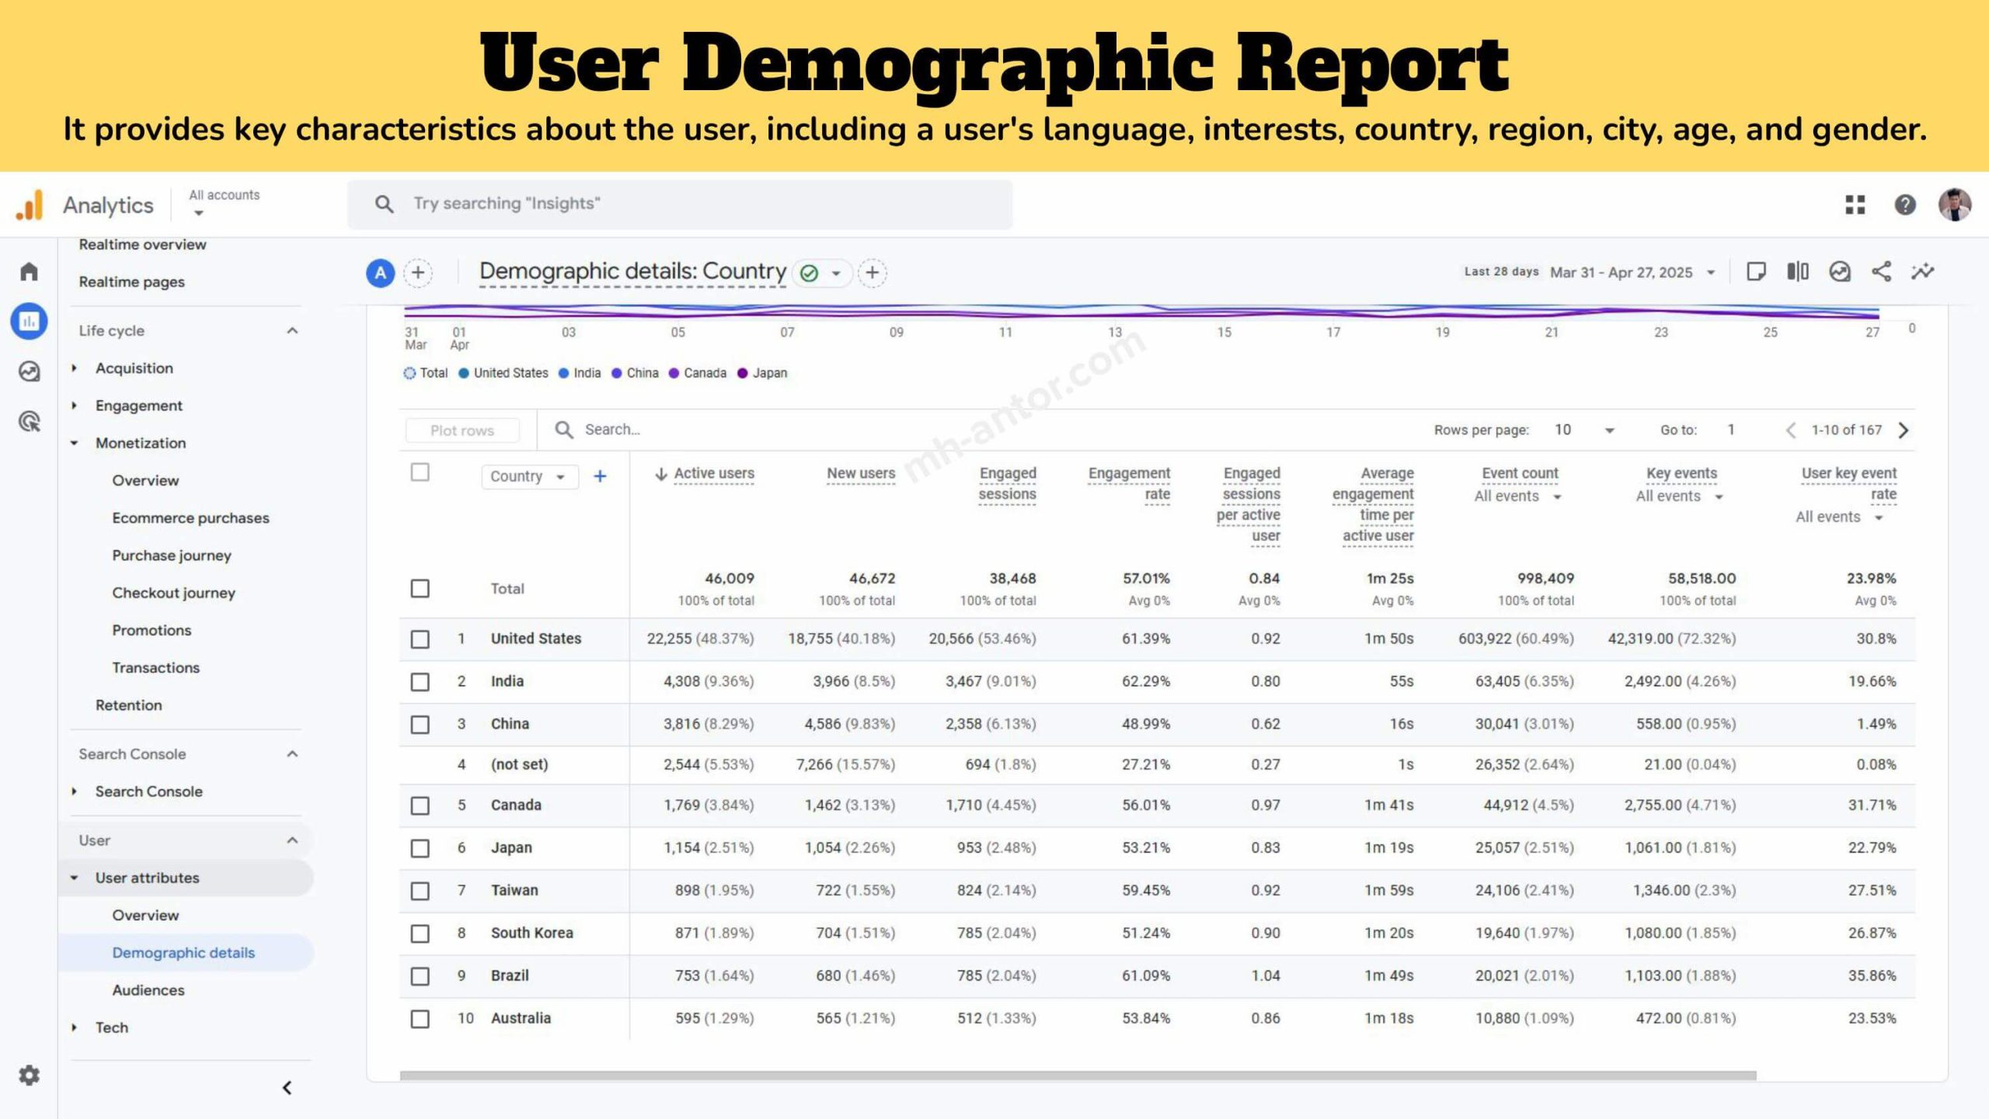
Task: Click the Admin settings gear icon
Action: coord(29,1075)
